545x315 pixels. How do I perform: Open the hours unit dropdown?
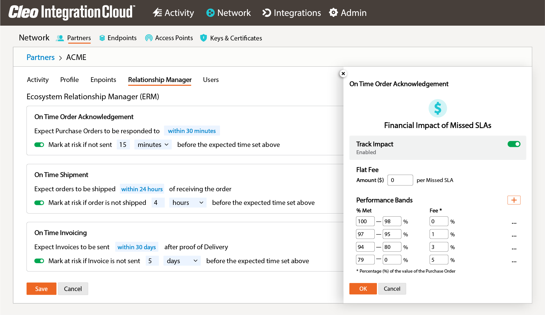click(188, 203)
